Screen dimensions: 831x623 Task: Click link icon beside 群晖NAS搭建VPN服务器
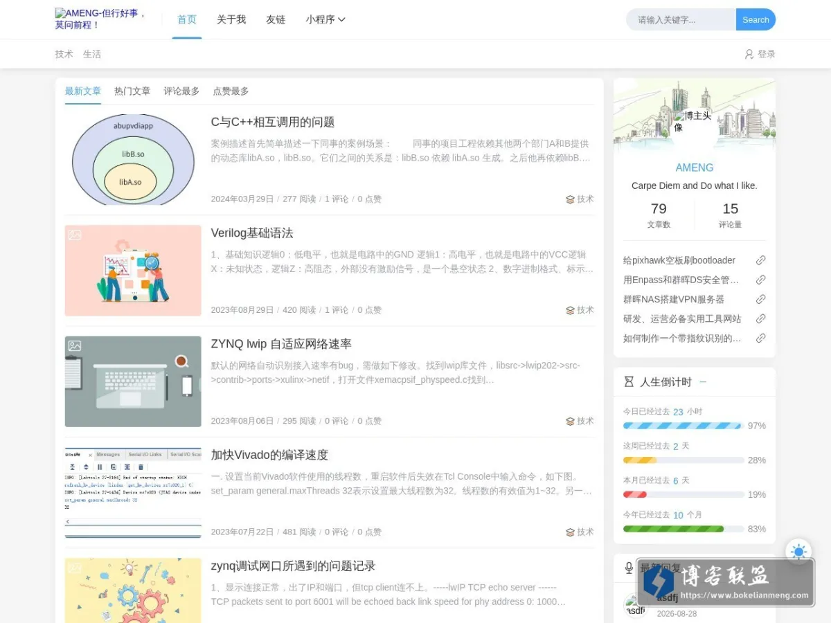pos(760,299)
